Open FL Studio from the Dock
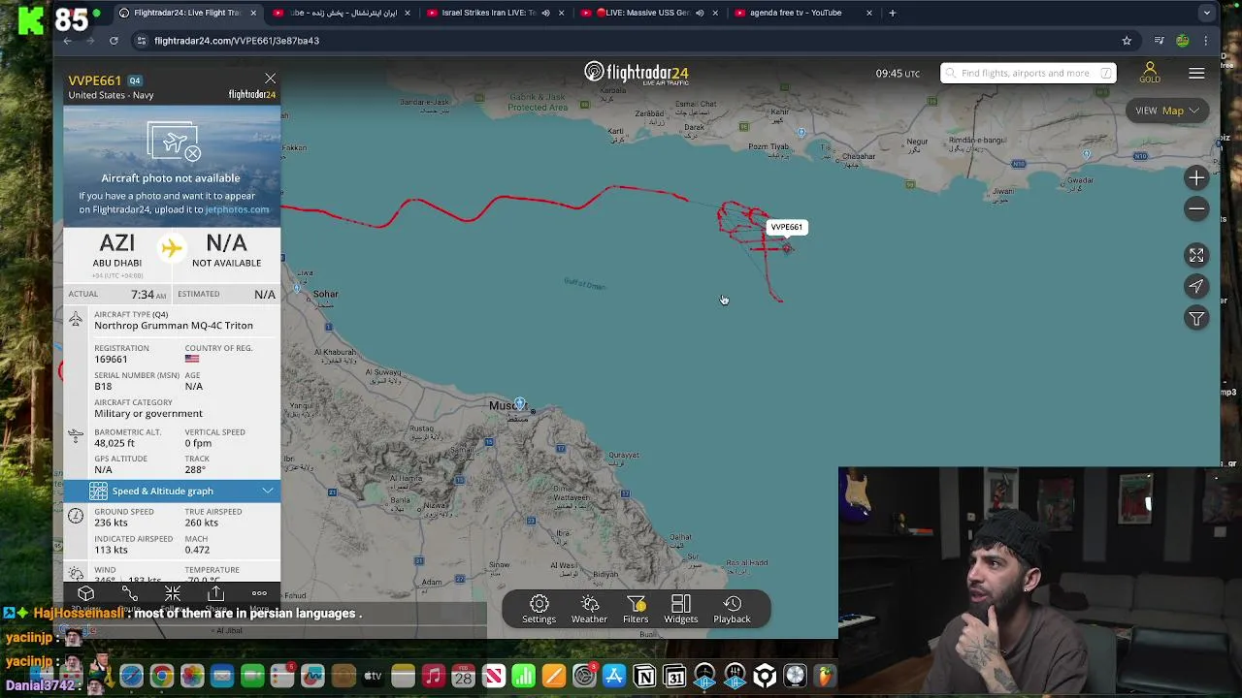The width and height of the screenshot is (1242, 698). click(x=825, y=676)
